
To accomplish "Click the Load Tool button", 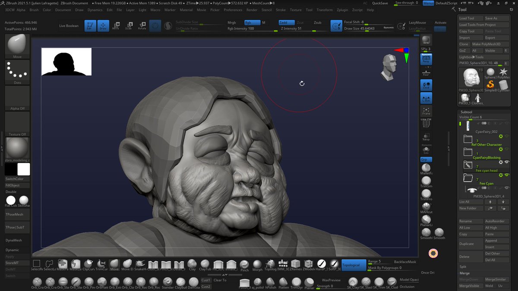I will (471, 19).
